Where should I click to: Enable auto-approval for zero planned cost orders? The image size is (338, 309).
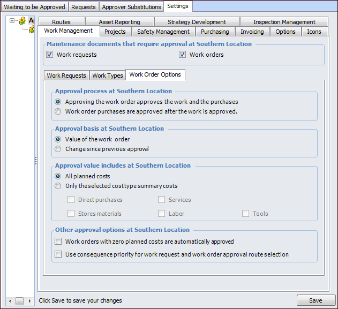click(x=58, y=242)
